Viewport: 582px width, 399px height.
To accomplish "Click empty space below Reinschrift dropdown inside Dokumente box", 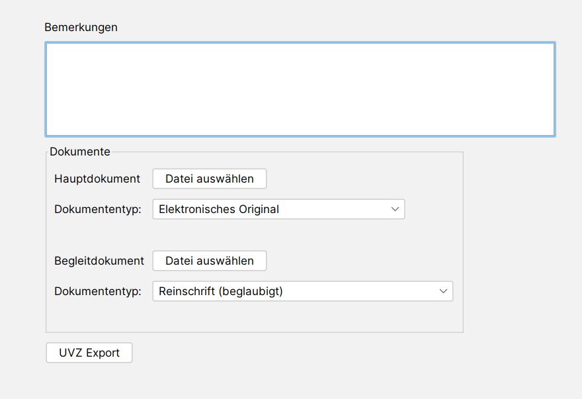I will pos(254,316).
